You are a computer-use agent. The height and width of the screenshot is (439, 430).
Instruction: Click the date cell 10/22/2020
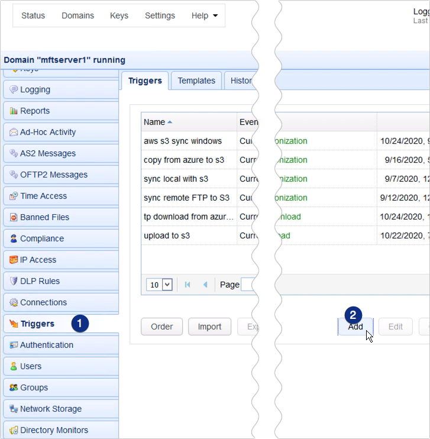pos(404,235)
